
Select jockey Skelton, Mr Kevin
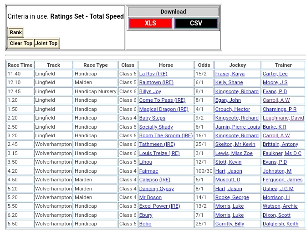coord(235,145)
